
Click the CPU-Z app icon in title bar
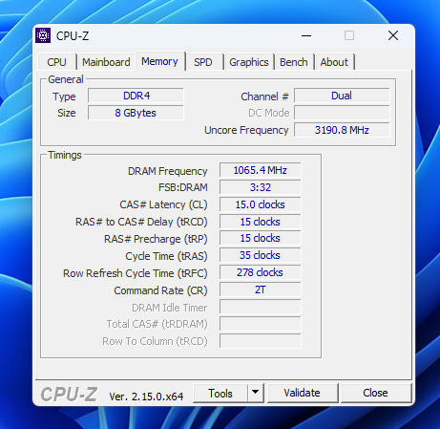(43, 35)
